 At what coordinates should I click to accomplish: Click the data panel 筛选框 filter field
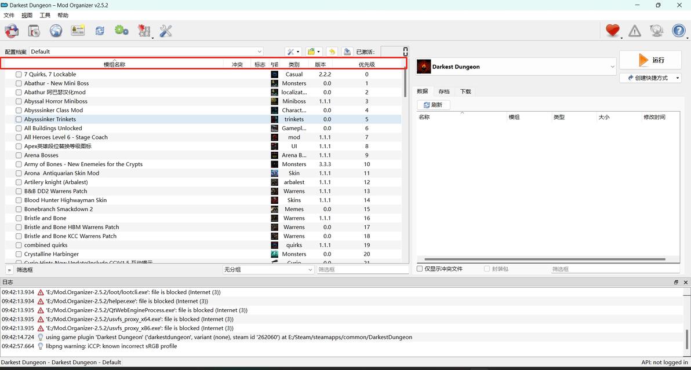click(x=614, y=269)
